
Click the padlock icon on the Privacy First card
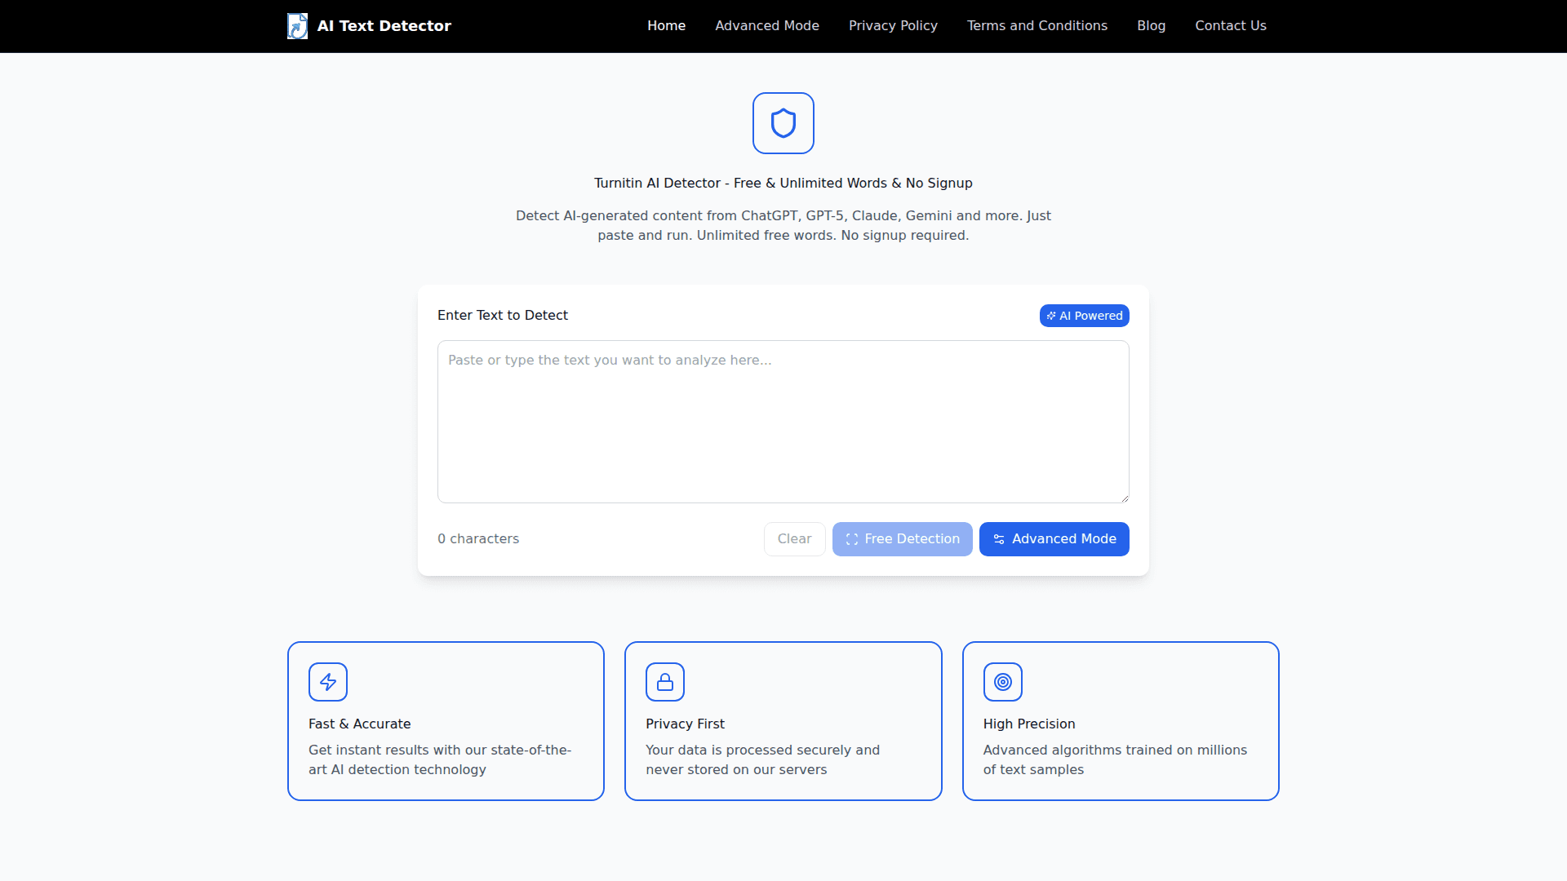(665, 682)
